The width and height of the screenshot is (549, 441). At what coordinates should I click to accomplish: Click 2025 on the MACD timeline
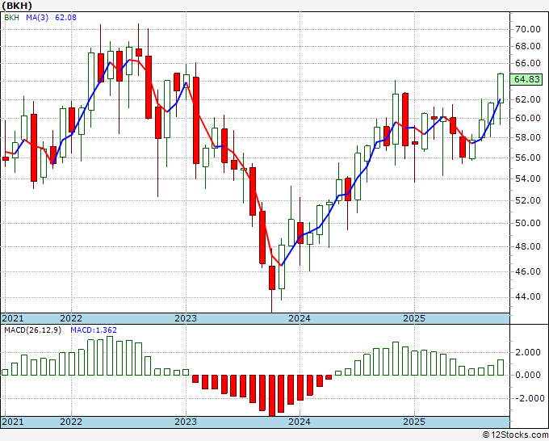pyautogui.click(x=414, y=422)
